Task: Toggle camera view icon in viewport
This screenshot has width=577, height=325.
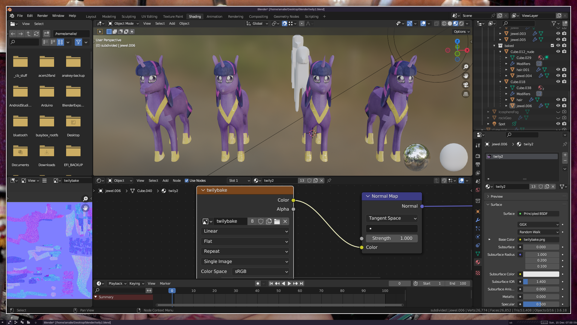Action: click(x=466, y=85)
